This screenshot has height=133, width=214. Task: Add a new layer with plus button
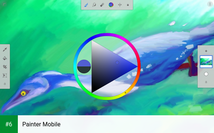[x=206, y=51]
